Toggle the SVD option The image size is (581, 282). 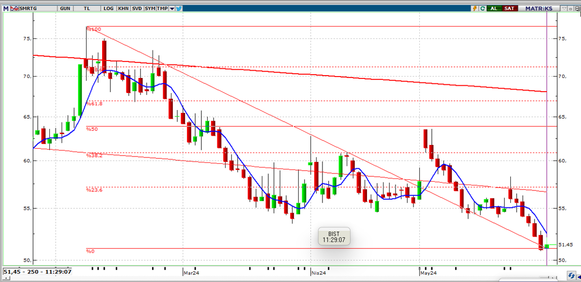138,8
